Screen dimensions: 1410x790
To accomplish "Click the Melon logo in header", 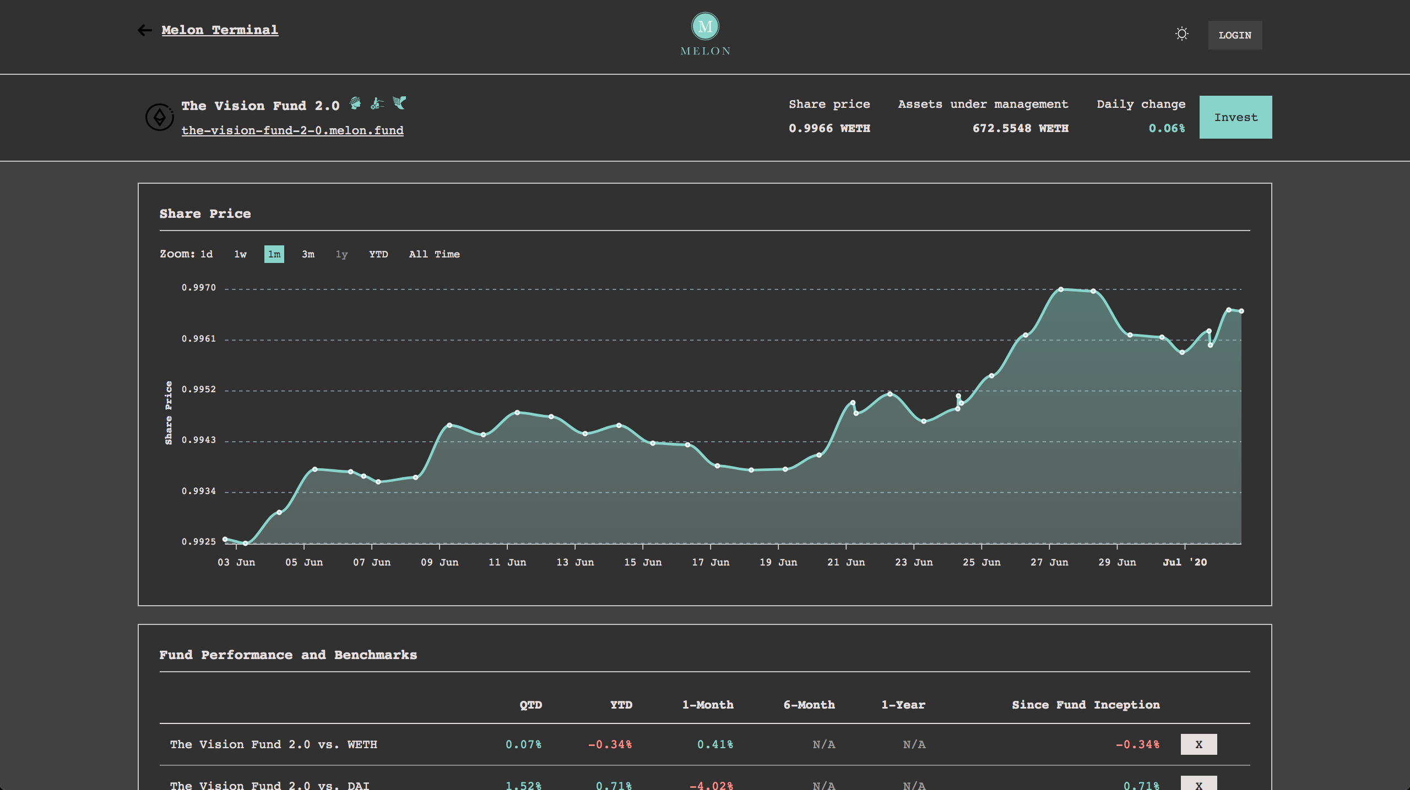I will pos(705,27).
